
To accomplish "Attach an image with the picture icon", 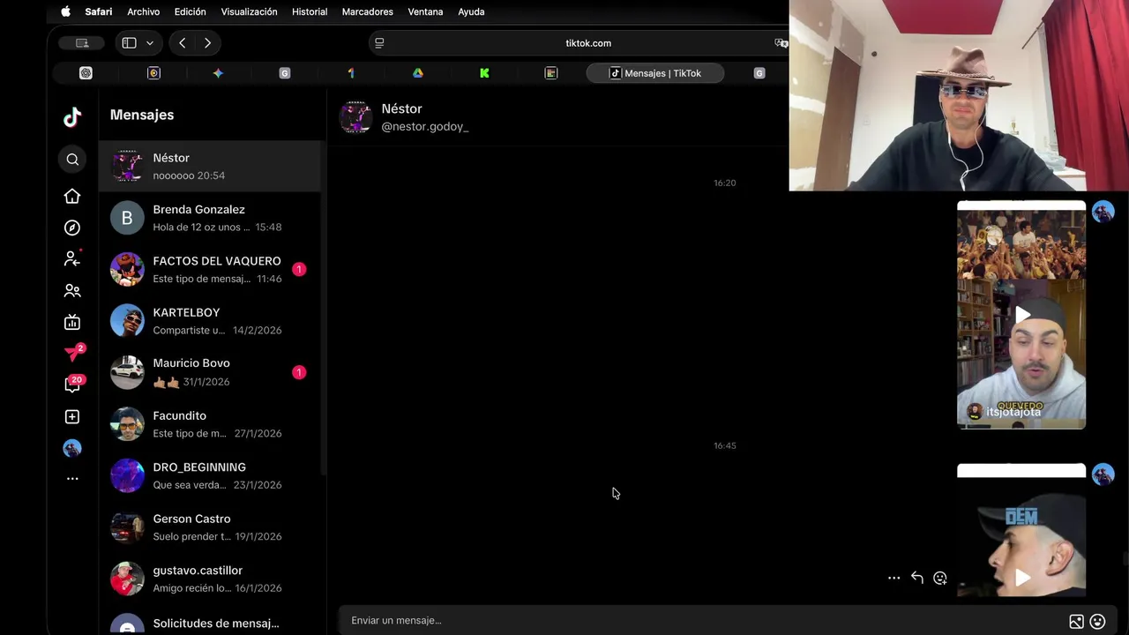I will click(1076, 621).
